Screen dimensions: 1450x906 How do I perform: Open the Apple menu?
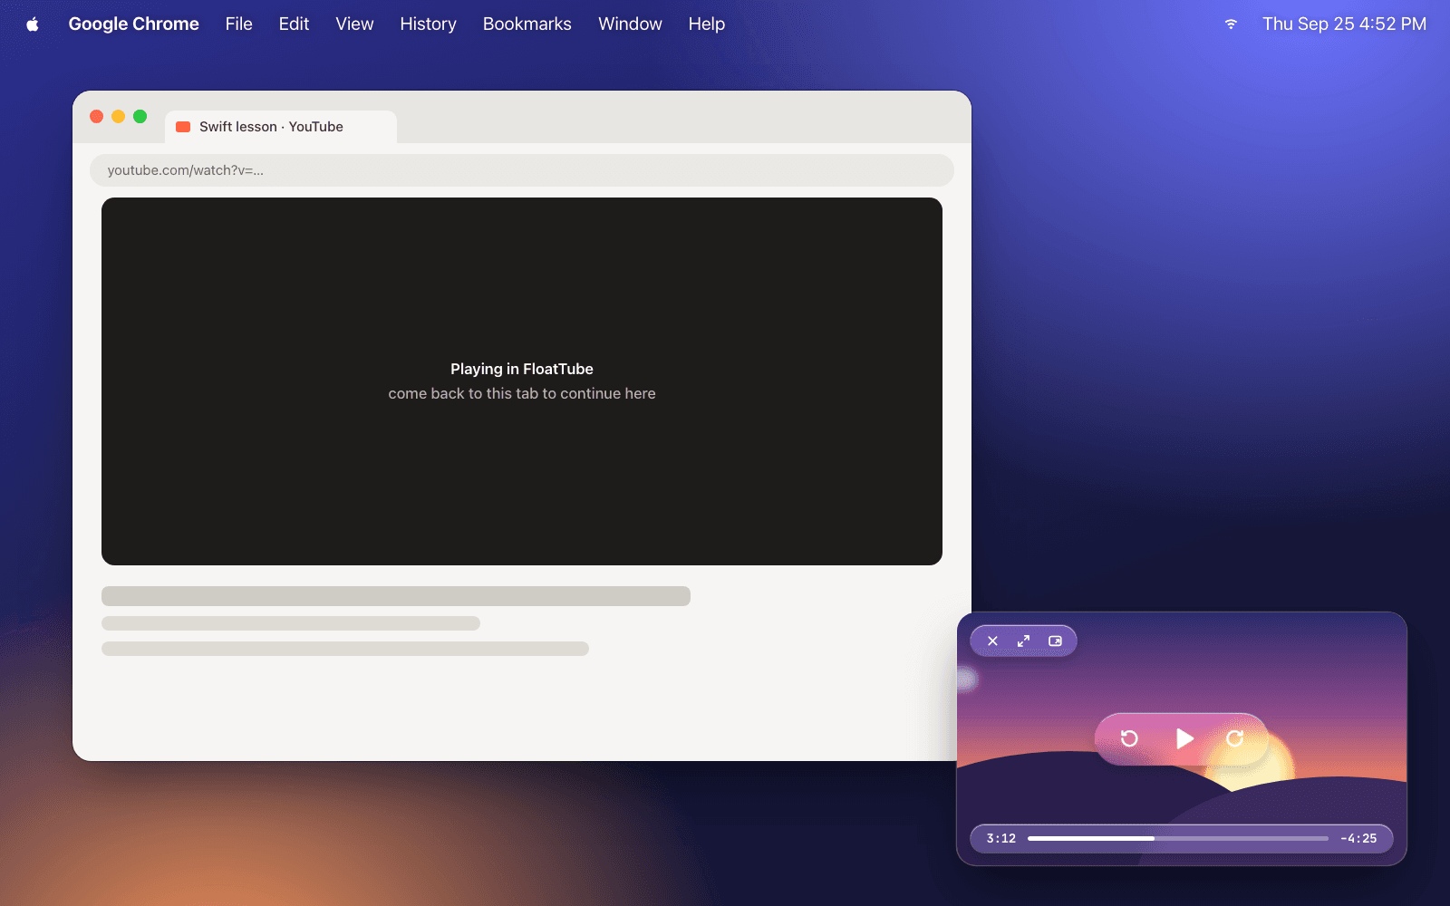(33, 24)
